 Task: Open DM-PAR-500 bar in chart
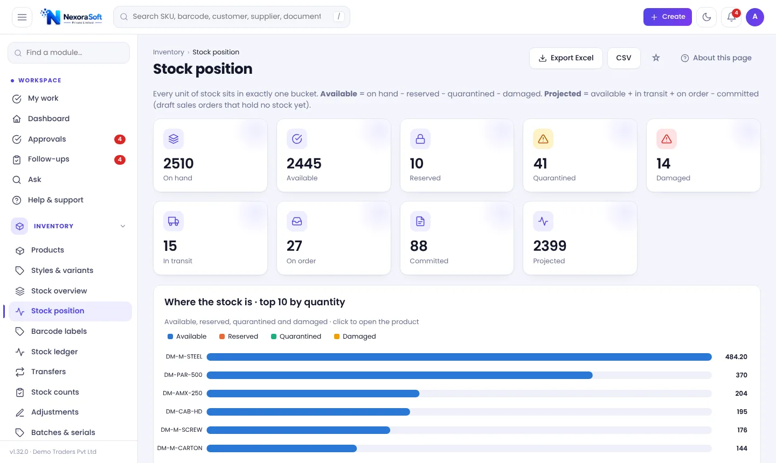coord(400,375)
